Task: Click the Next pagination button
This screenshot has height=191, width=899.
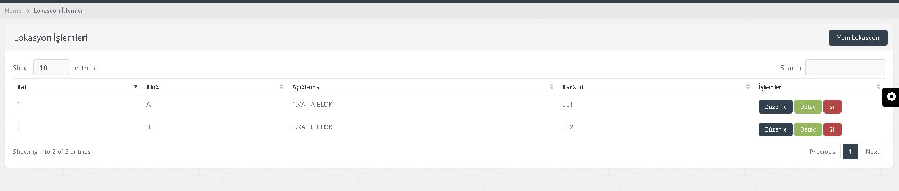Action: (x=872, y=152)
